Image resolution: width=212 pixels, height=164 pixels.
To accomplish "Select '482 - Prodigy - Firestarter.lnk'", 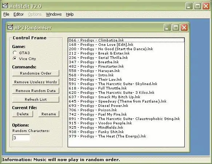I will click(126, 66).
